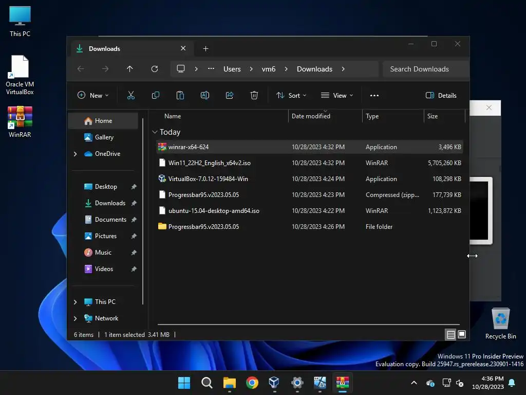Go up one folder level arrow
Screen dimensions: 526x395
click(130, 69)
